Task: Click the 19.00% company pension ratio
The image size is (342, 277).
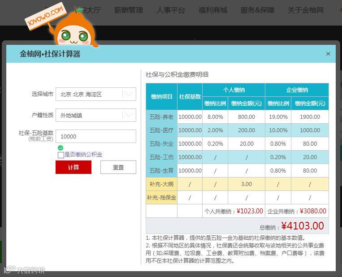Action: (278, 117)
